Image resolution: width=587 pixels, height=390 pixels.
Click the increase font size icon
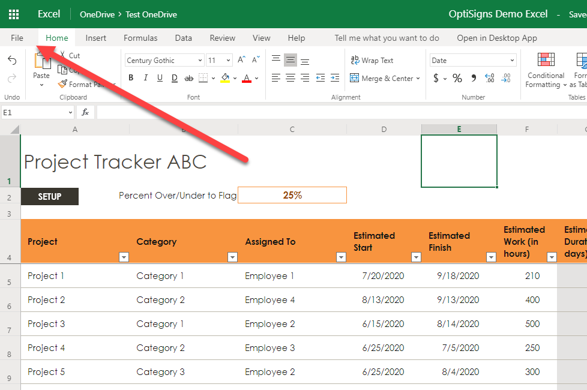(241, 60)
